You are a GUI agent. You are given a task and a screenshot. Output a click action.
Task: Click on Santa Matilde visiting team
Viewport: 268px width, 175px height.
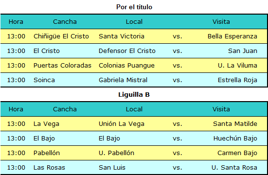pos(235,124)
